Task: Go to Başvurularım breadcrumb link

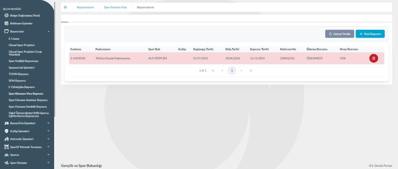Action: click(x=85, y=7)
